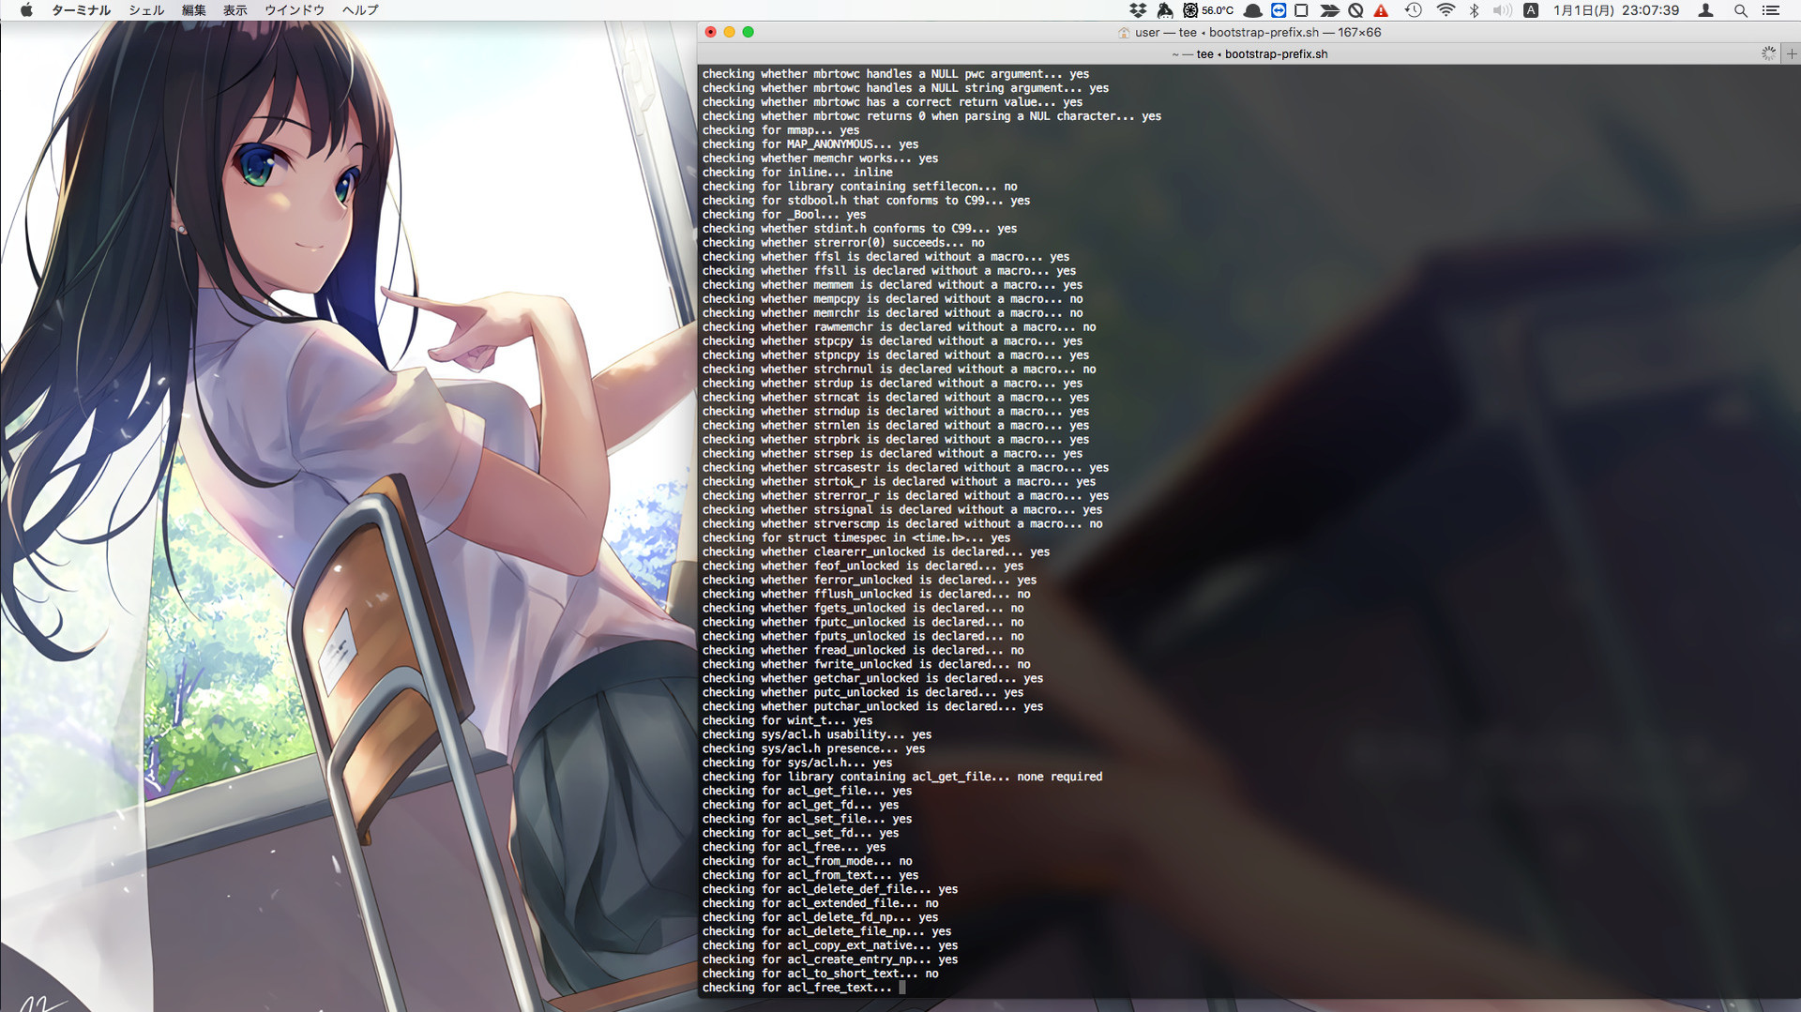
Task: Open the fan temperature monitor showing 56.0°C
Action: [1208, 10]
